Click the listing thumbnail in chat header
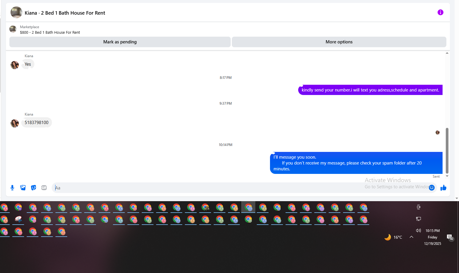 pyautogui.click(x=16, y=12)
